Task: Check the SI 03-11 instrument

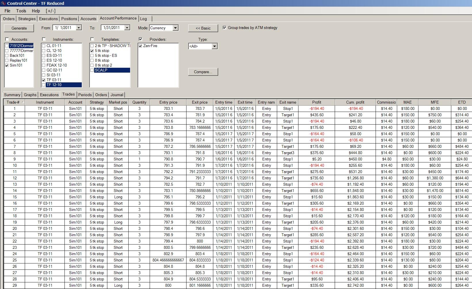Action: pos(44,75)
